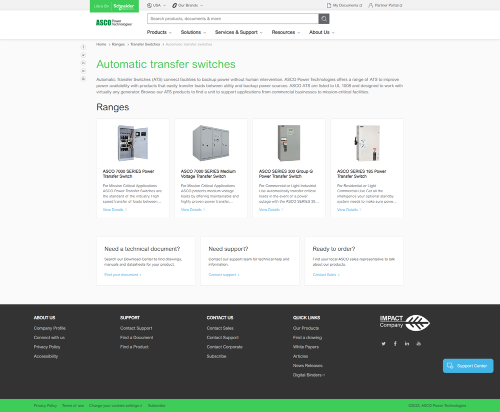This screenshot has width=500, height=412.
Task: Click Change your cookies settings link
Action: 115,406
